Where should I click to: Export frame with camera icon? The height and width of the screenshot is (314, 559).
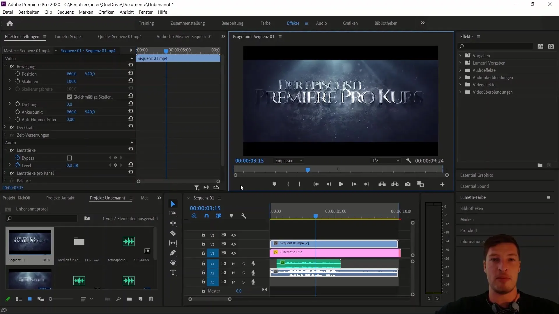click(408, 184)
